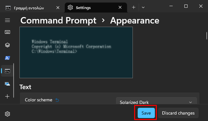Select the Azure Cloud Shell profile icon

7,84
